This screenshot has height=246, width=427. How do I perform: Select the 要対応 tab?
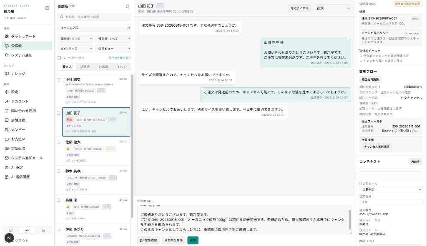[67, 67]
